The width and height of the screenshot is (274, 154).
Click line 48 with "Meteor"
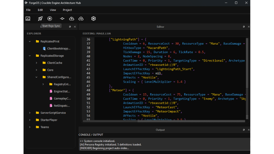[x=121, y=90]
